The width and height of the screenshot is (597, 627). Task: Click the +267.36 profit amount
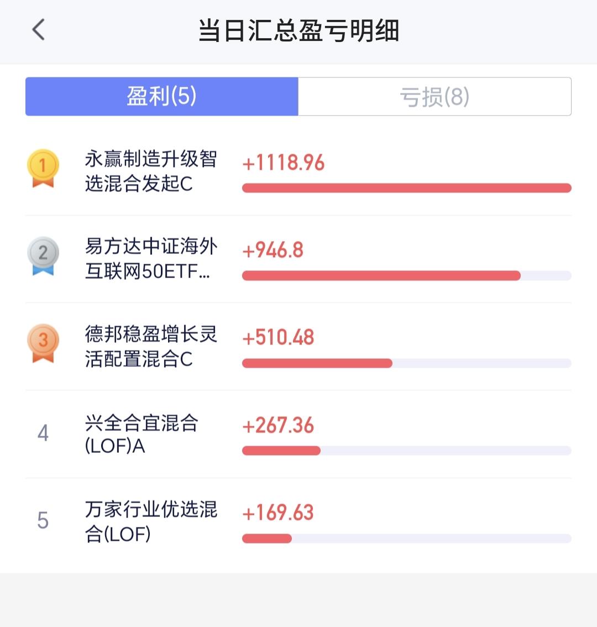point(278,426)
